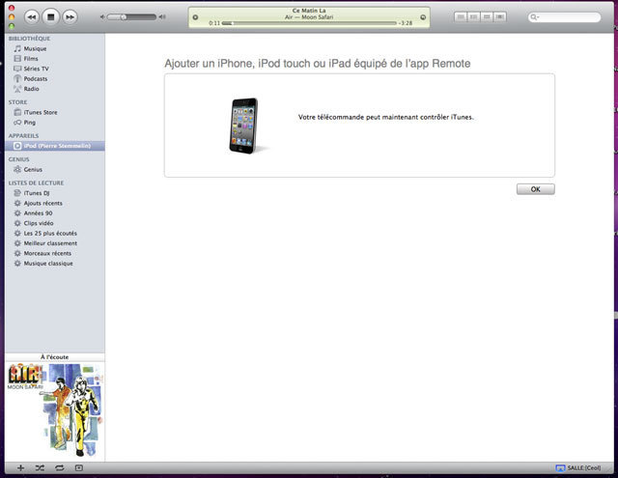Confirm with the OK button
This screenshot has height=478, width=618.
[536, 189]
